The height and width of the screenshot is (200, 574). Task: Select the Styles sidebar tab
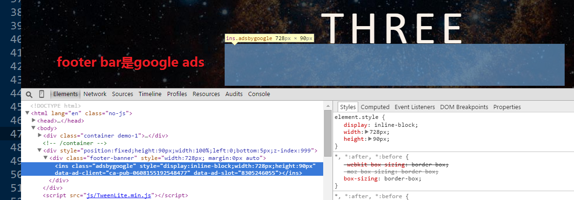(x=347, y=107)
